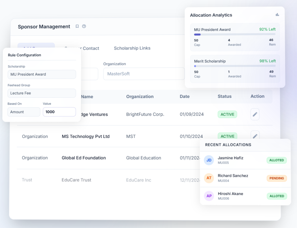Screen dimensions: 297x228
Task: Click the AP avatar for Hiroshi Akane
Action: (x=209, y=196)
